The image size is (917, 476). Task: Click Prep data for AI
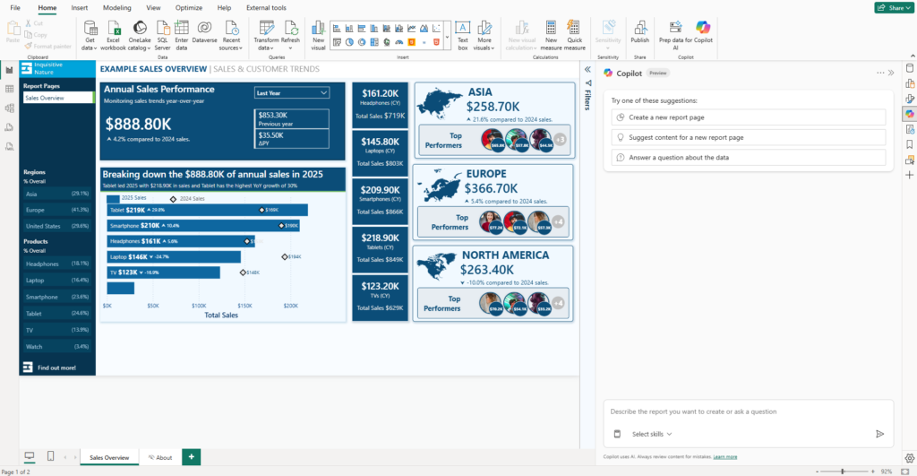point(675,35)
